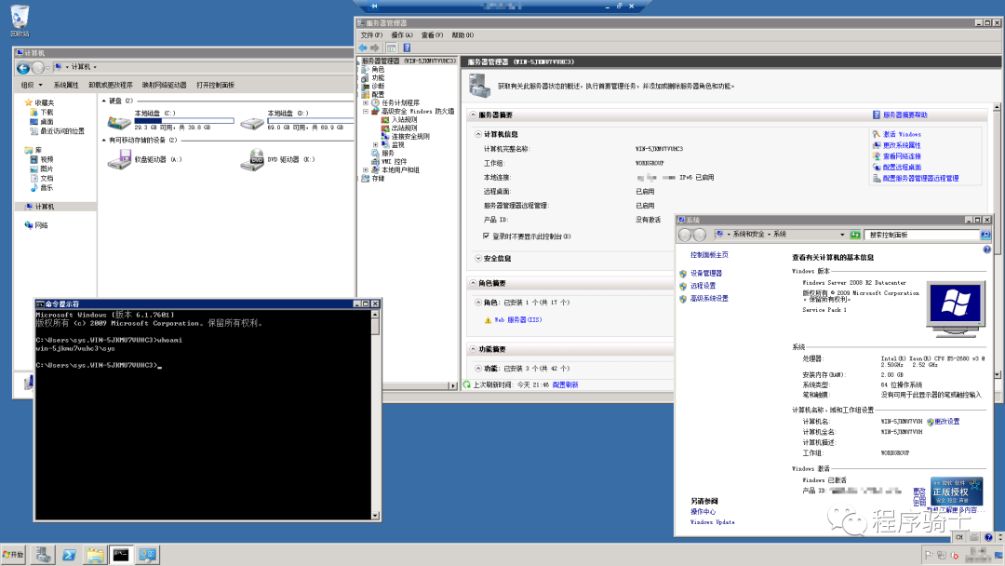This screenshot has height=566, width=1005.
Task: Click the Server Manager icon in taskbar
Action: 42,555
